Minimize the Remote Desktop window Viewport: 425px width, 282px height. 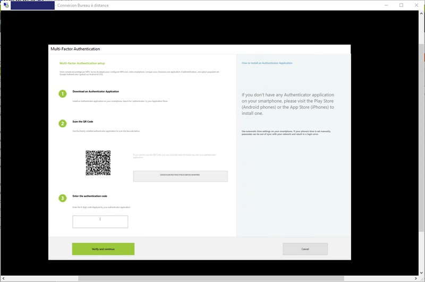coord(386,5)
